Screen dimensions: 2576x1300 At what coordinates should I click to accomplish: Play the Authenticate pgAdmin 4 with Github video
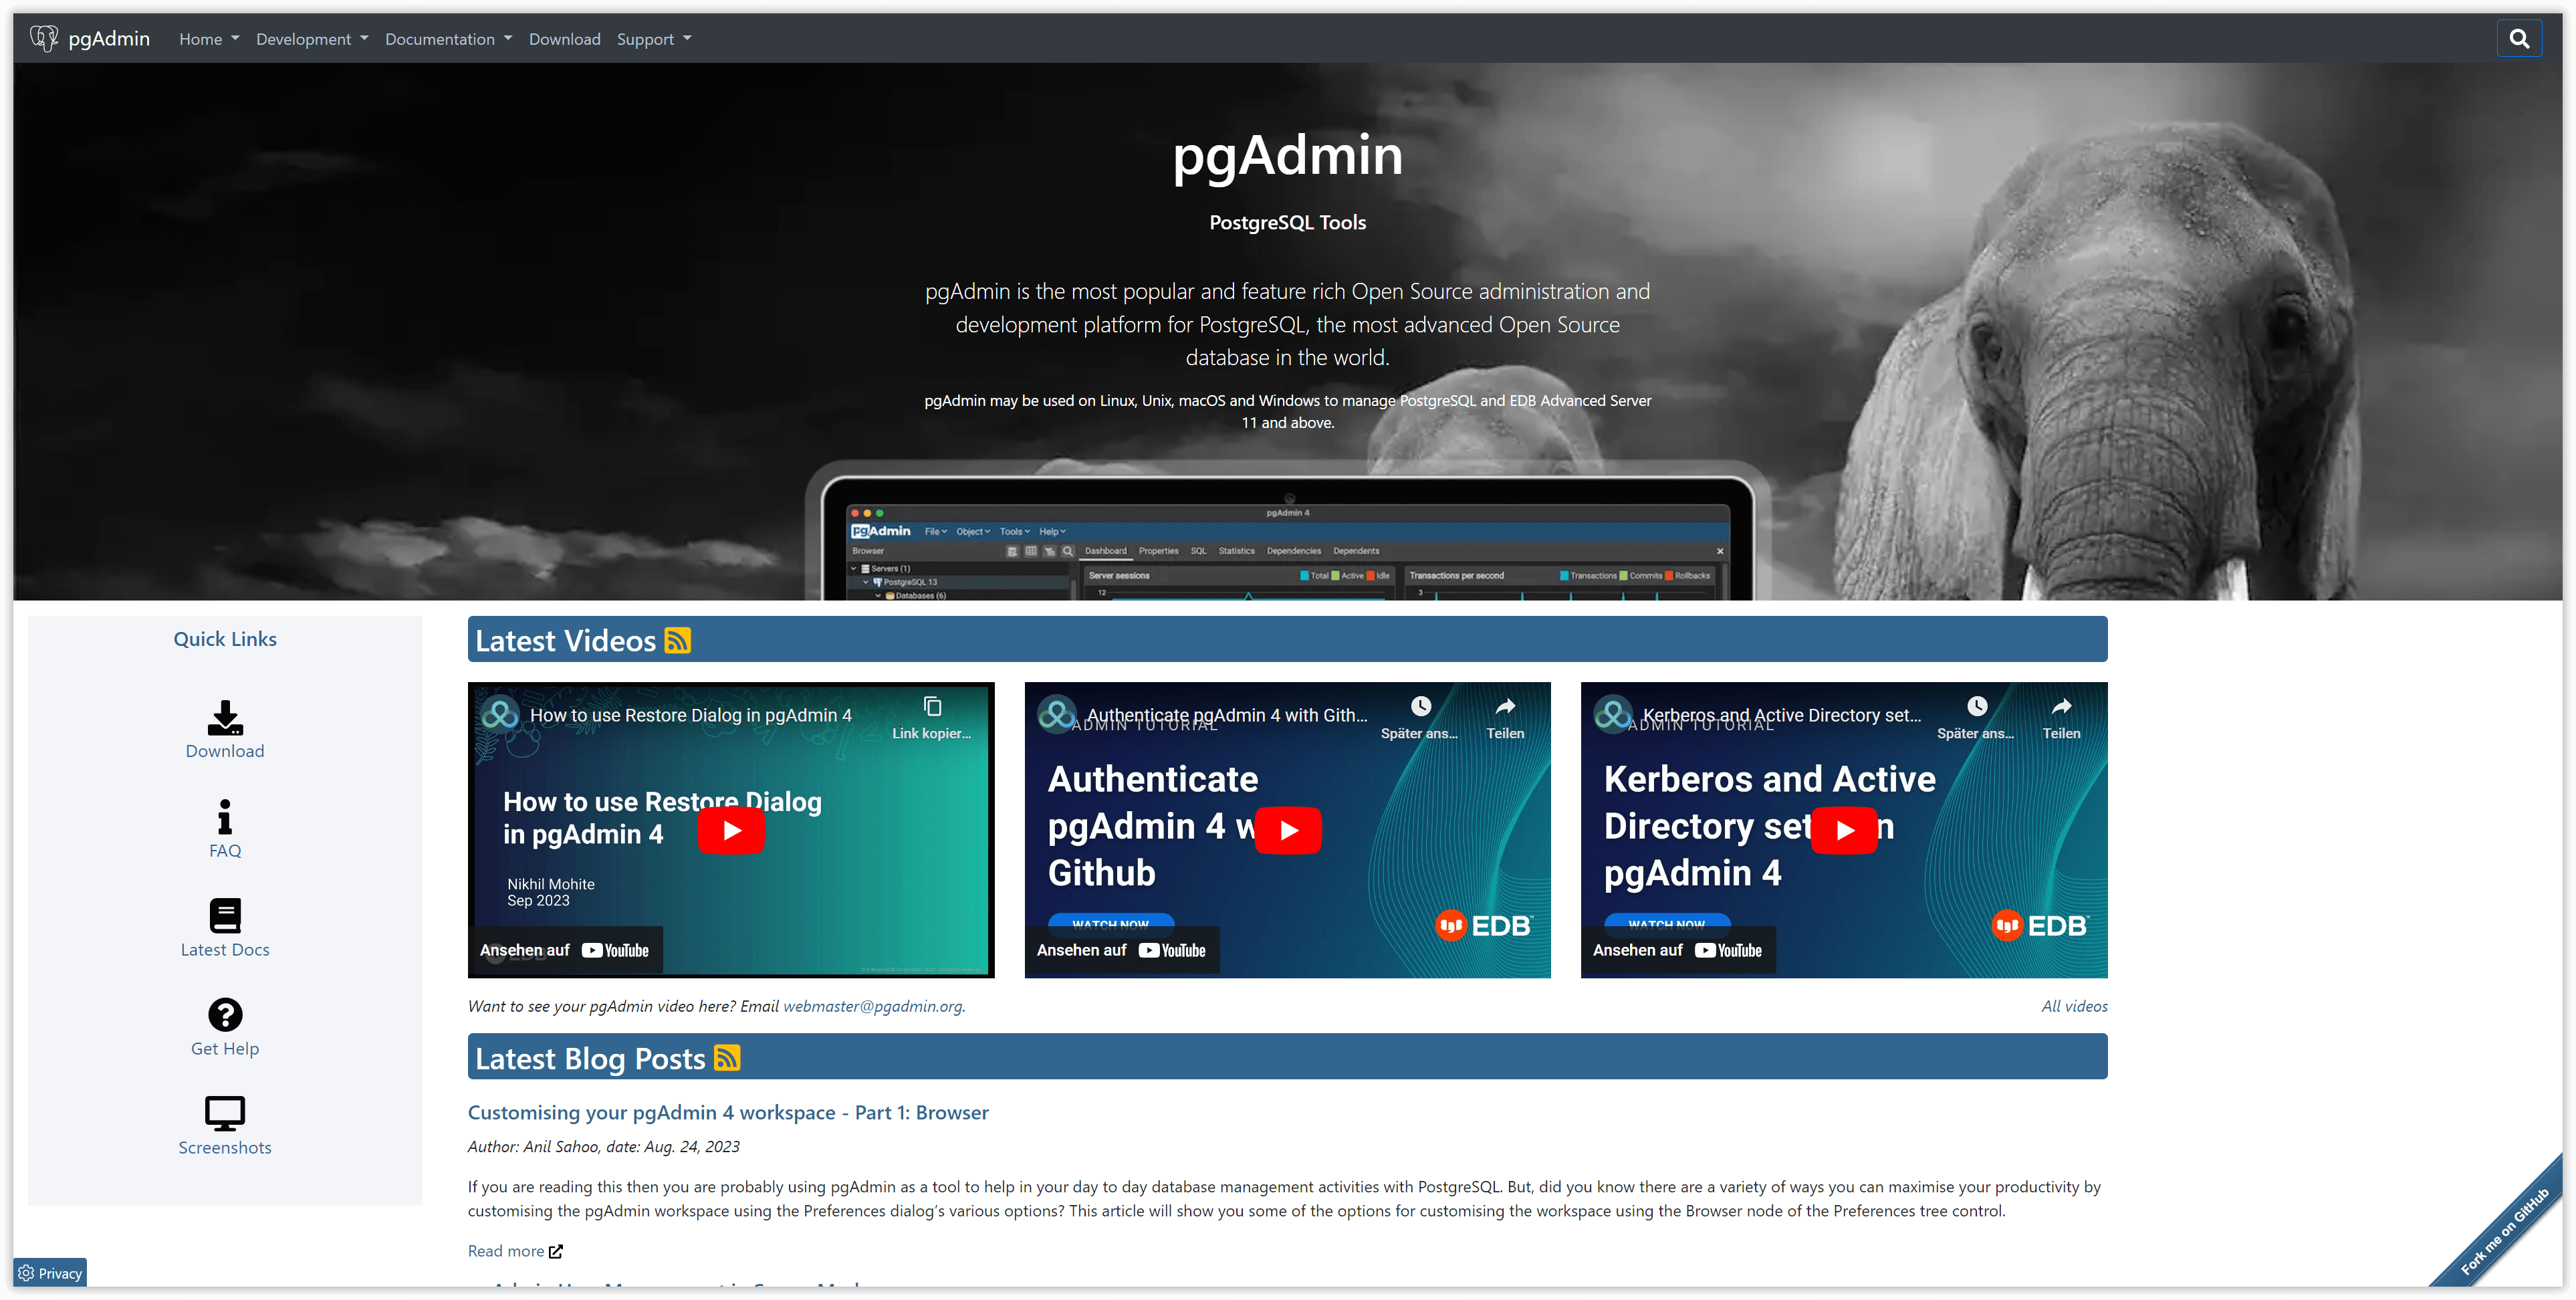1288,830
